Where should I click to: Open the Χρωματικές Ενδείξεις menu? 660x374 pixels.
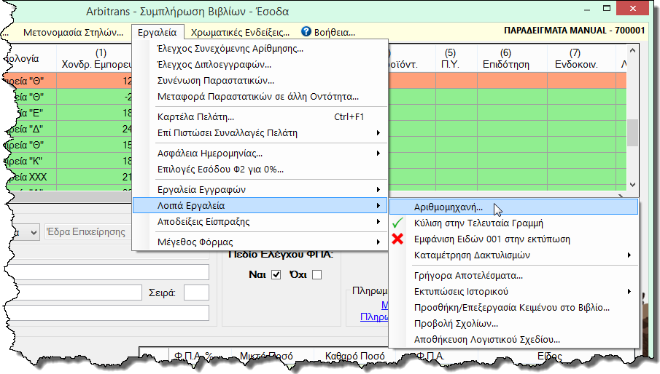point(241,32)
